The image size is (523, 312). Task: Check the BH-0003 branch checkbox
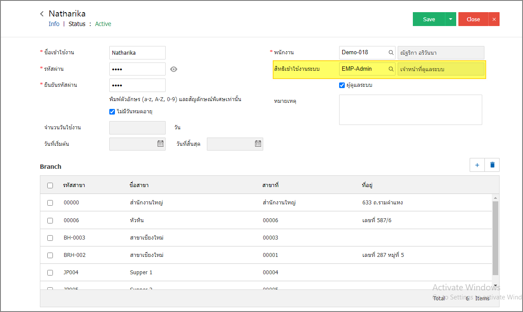[x=50, y=238]
